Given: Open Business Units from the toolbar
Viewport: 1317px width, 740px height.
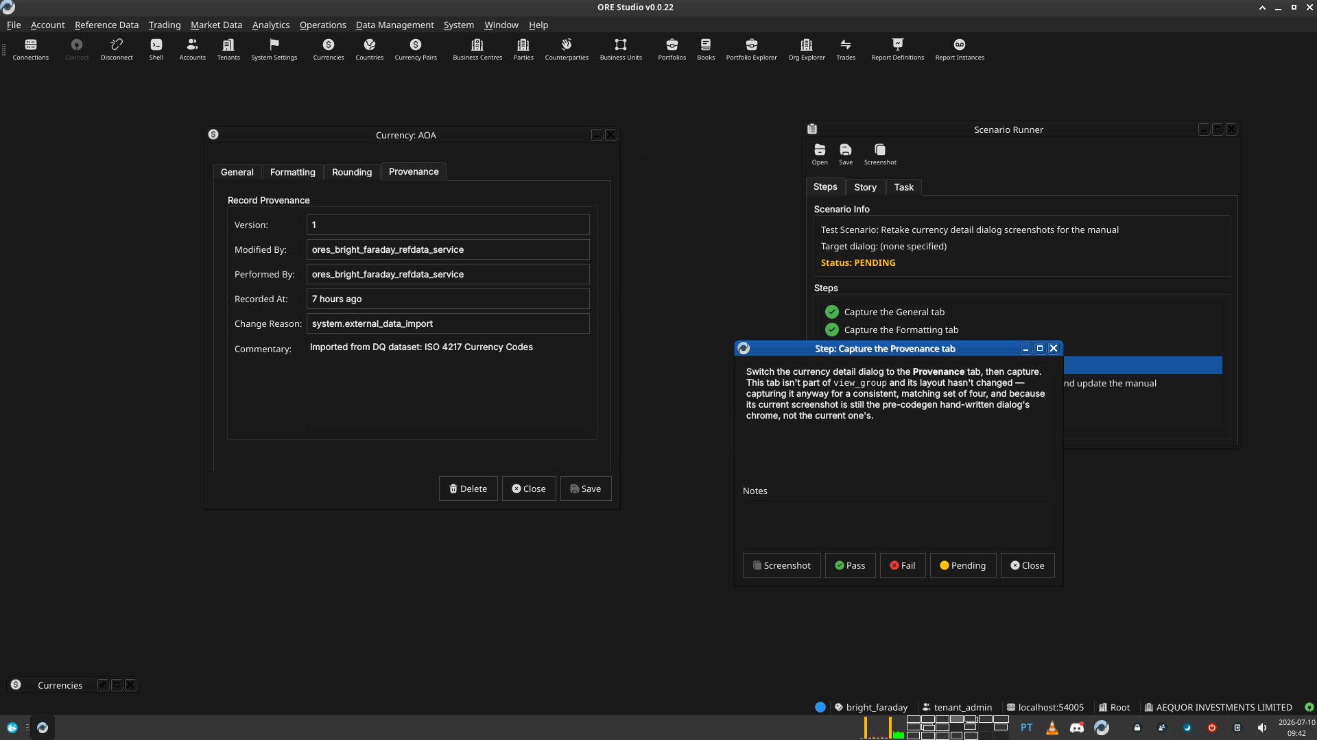Looking at the screenshot, I should point(621,49).
